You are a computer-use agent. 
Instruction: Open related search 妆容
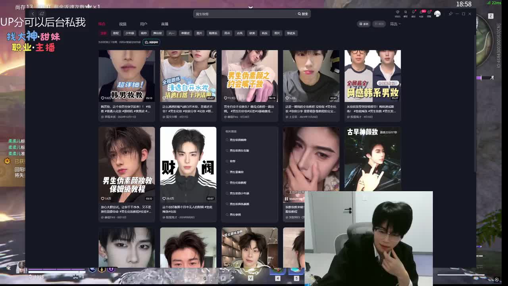pyautogui.click(x=233, y=161)
